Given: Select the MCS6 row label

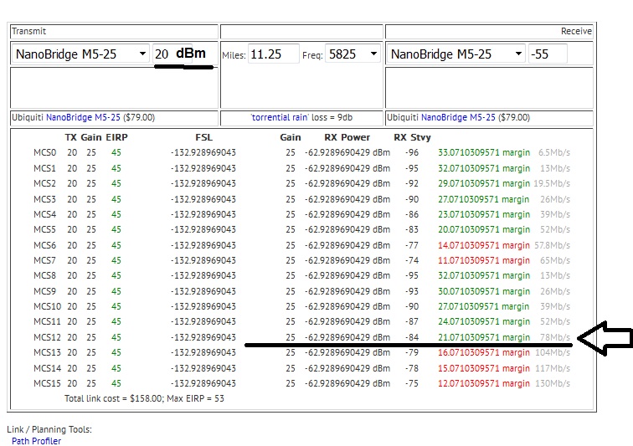Looking at the screenshot, I should pyautogui.click(x=45, y=245).
